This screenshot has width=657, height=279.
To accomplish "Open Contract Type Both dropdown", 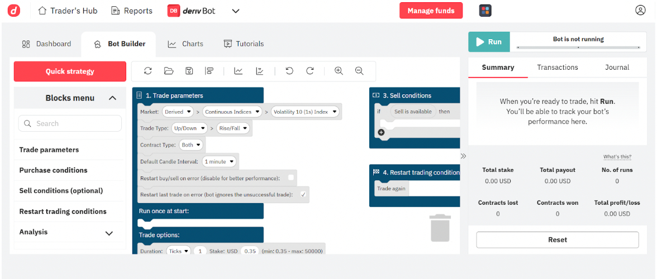I will click(x=191, y=145).
